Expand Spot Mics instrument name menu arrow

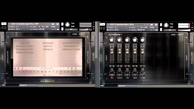pyautogui.click(x=9, y=24)
